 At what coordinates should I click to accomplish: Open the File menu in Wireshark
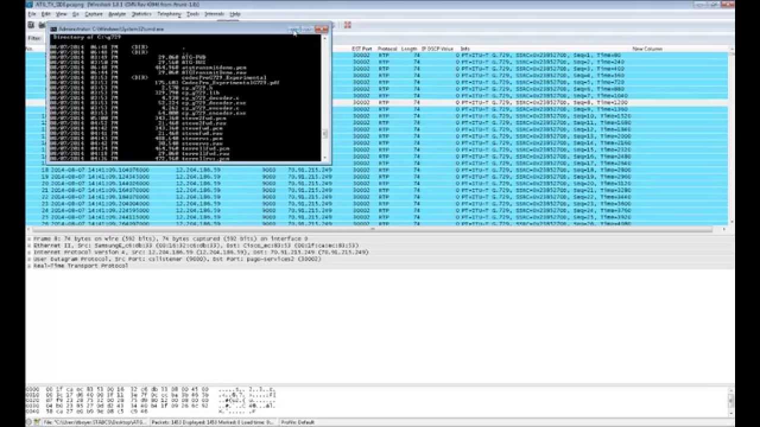tap(32, 14)
